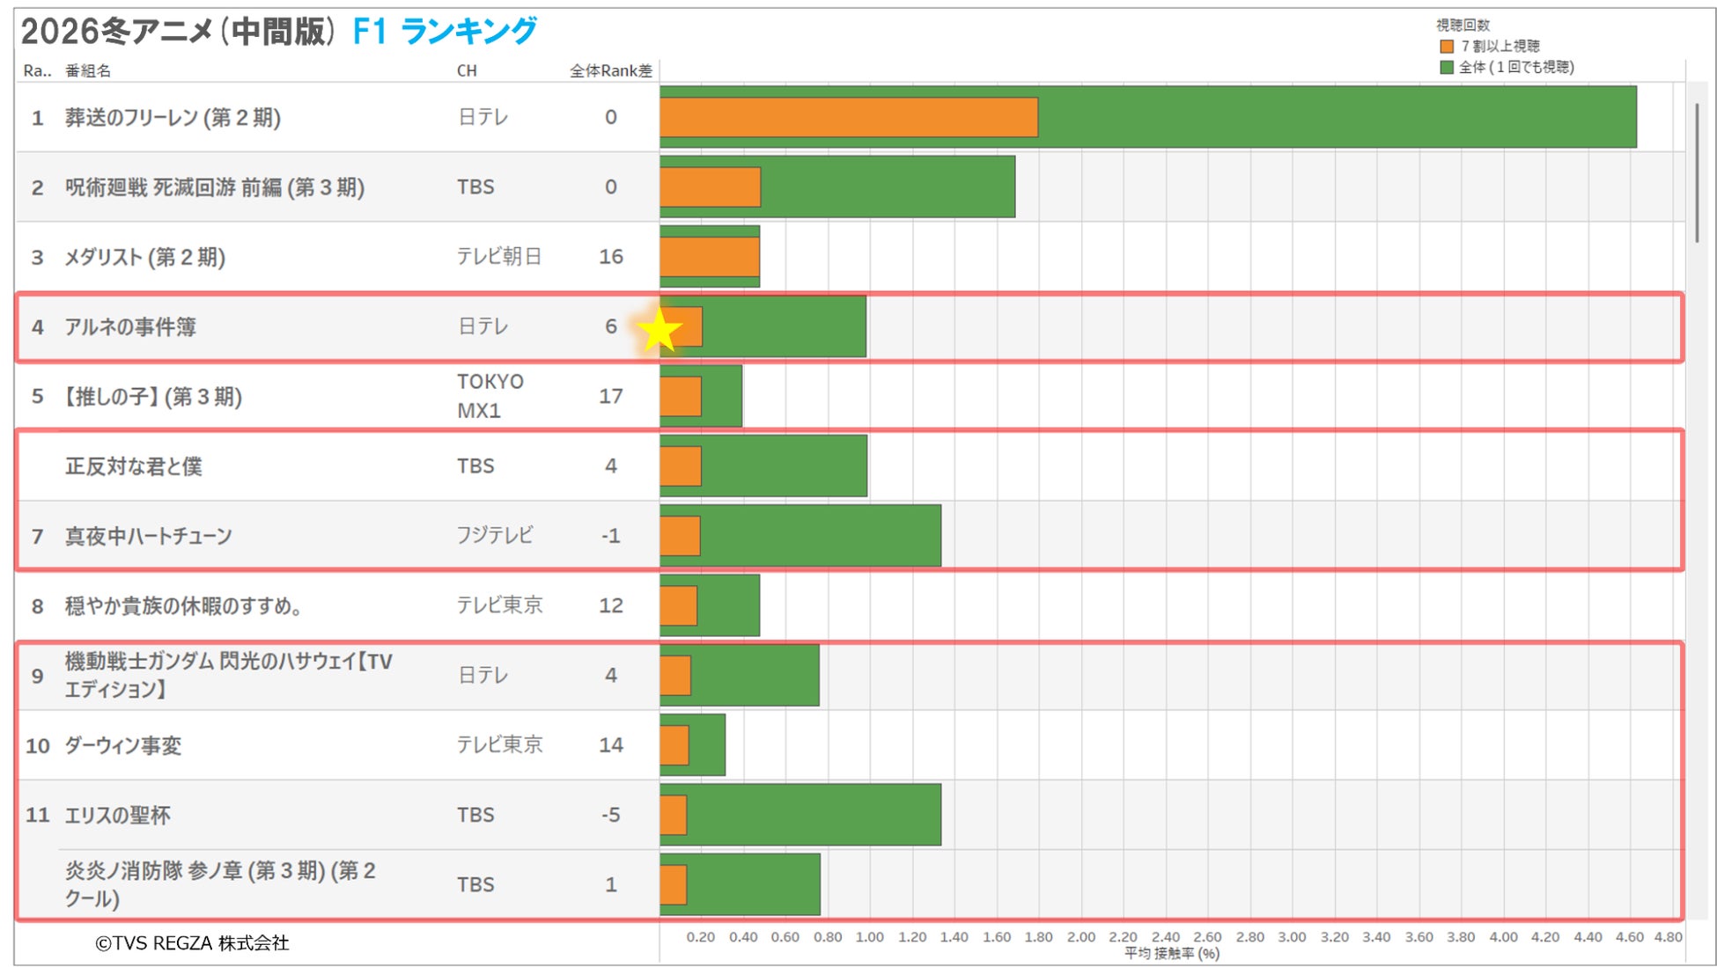Click the legend title 視聴回数

point(1463,26)
